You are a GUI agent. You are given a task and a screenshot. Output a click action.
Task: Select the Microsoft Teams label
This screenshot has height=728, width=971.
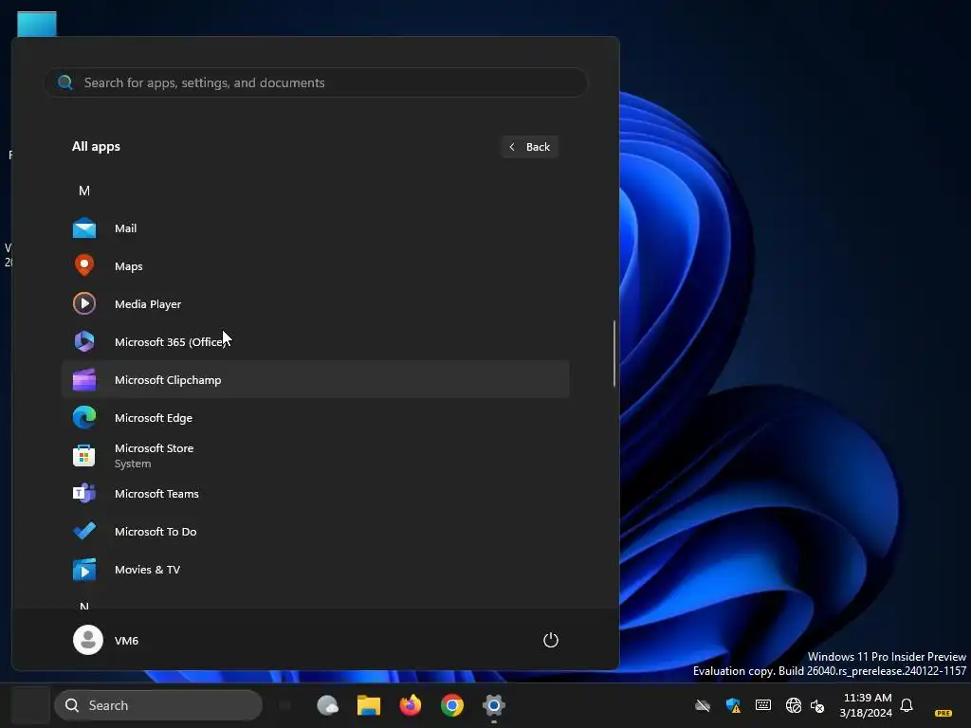click(x=156, y=493)
